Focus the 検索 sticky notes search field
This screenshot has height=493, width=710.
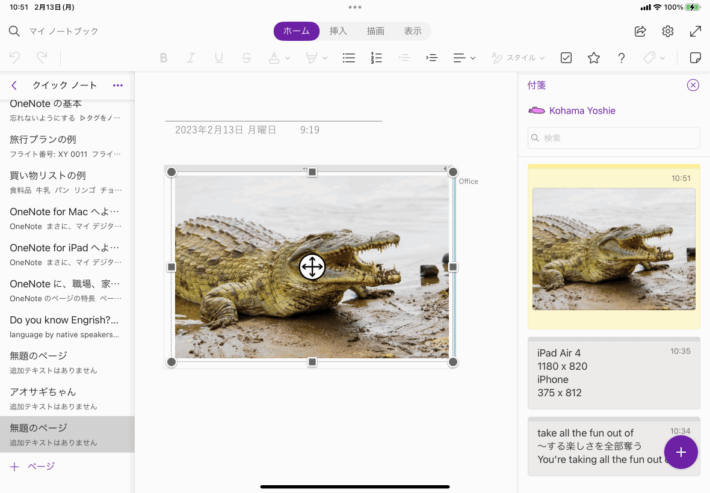(x=614, y=138)
